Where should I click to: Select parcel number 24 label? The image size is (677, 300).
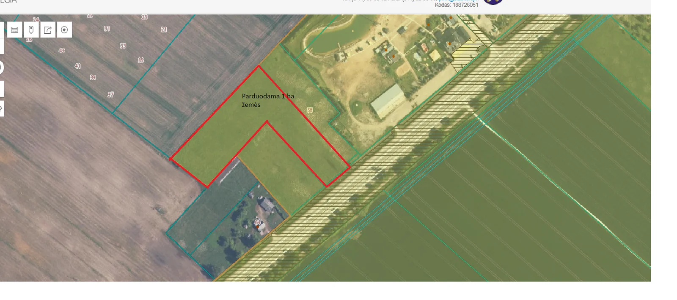36,20
